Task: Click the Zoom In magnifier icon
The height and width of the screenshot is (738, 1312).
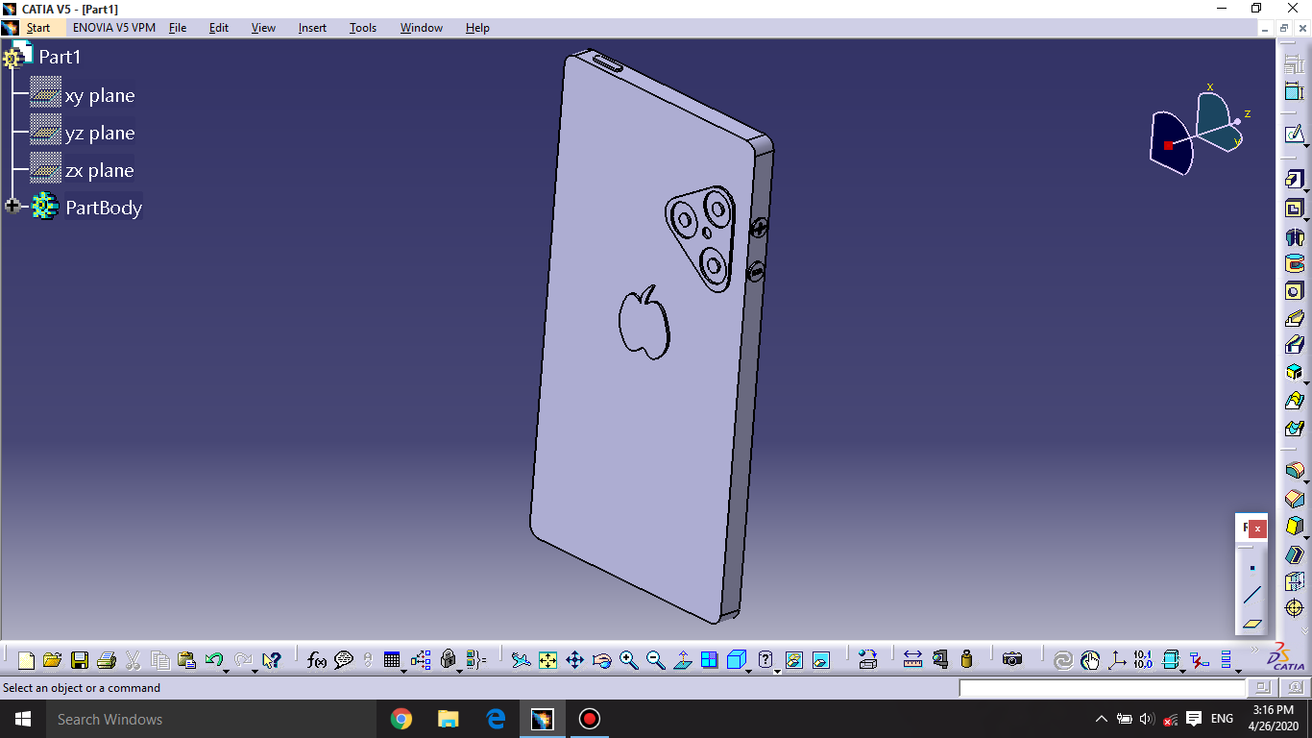Action: click(629, 660)
